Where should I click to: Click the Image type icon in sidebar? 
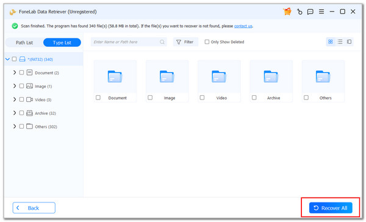pyautogui.click(x=29, y=86)
